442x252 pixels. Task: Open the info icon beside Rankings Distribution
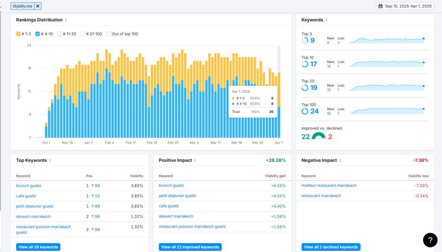pyautogui.click(x=66, y=20)
